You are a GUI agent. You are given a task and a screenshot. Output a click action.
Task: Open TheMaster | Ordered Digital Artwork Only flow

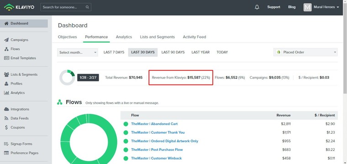pyautogui.click(x=165, y=141)
